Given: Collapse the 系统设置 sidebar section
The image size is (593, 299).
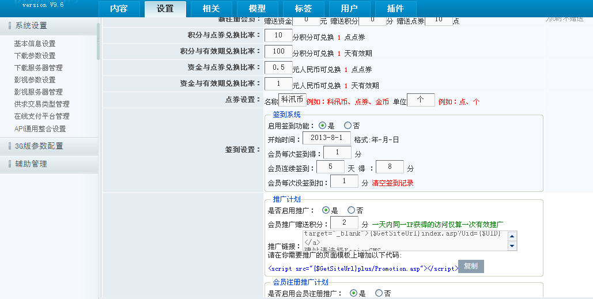Looking at the screenshot, I should point(32,25).
